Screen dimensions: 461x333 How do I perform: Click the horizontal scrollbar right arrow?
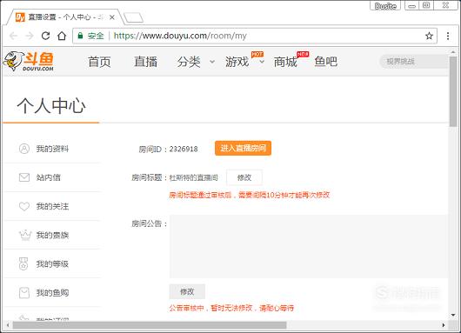[x=444, y=325]
